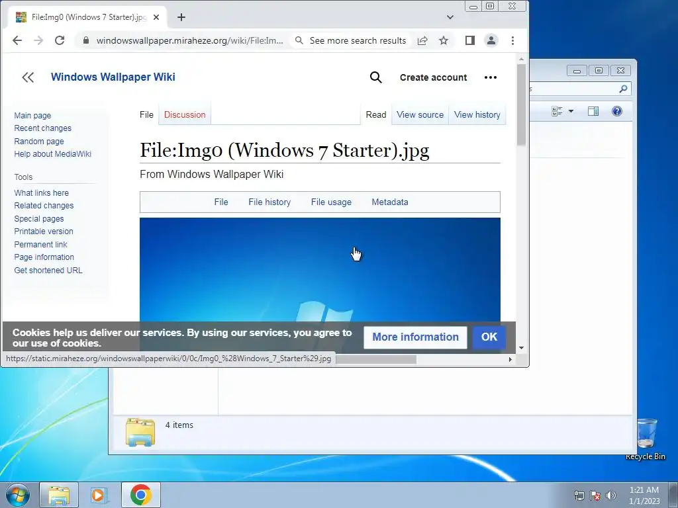Launch Windows Media Player from taskbar
The image size is (678, 508).
[x=99, y=495]
